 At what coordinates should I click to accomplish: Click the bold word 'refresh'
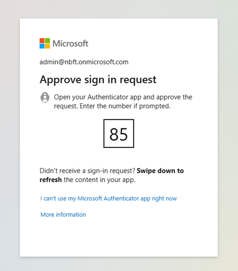tap(51, 180)
